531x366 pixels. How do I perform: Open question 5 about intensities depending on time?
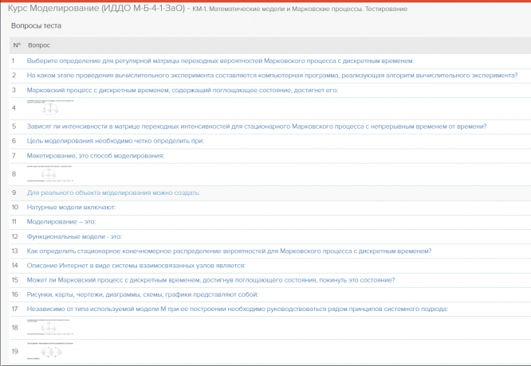pyautogui.click(x=257, y=127)
